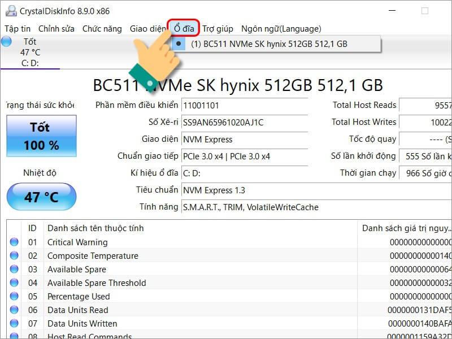This screenshot has width=452, height=339.
Task: Open the Tập tin menu
Action: coord(18,29)
